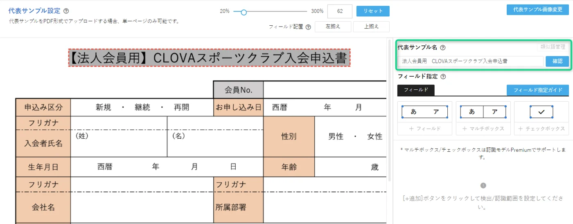Add a new フィールド
Viewport: 573px width, 224px height.
(424, 129)
